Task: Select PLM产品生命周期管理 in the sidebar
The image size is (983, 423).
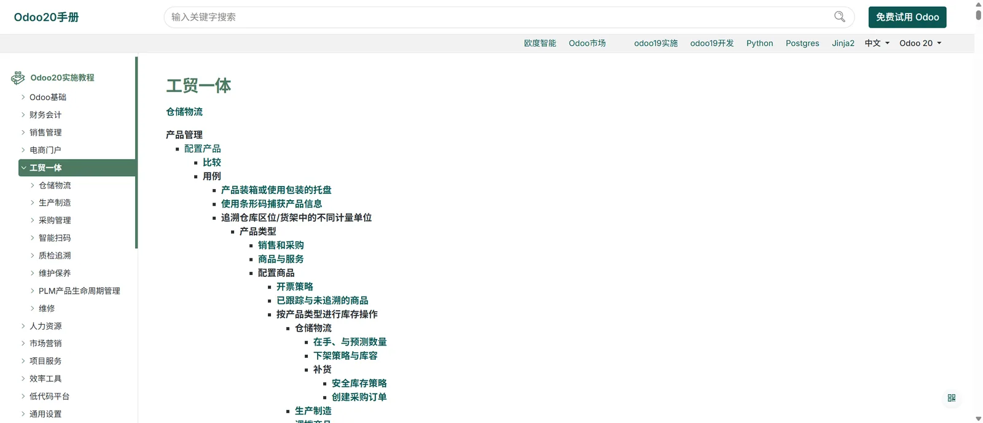Action: pyautogui.click(x=79, y=291)
